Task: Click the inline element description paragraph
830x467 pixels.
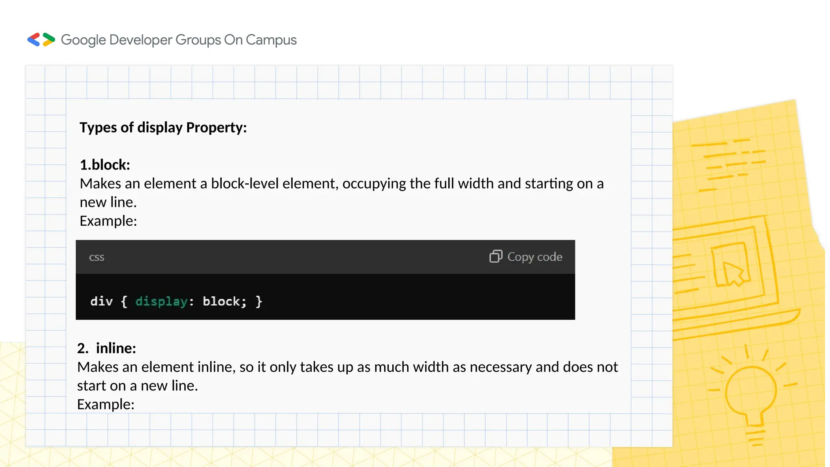Action: [347, 376]
